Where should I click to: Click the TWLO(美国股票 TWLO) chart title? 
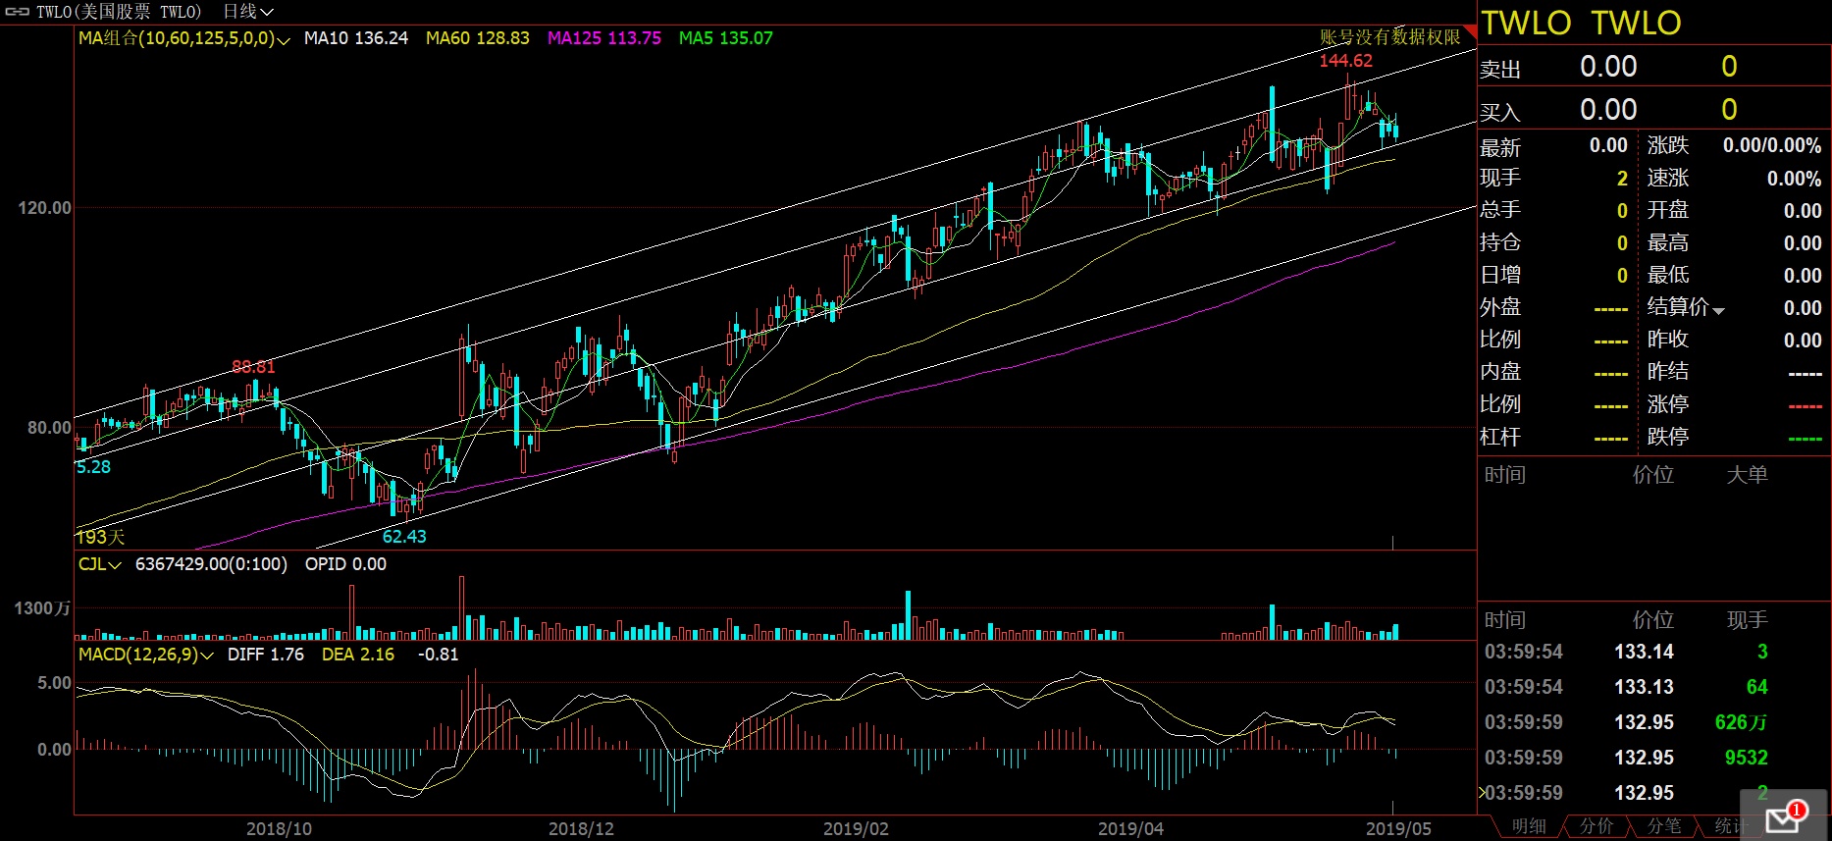click(x=119, y=12)
